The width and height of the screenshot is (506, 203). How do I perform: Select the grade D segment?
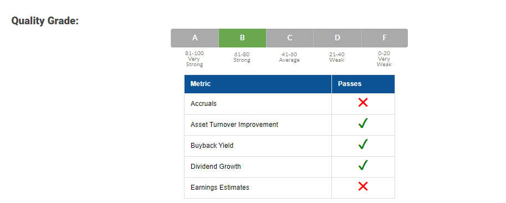[x=337, y=38]
